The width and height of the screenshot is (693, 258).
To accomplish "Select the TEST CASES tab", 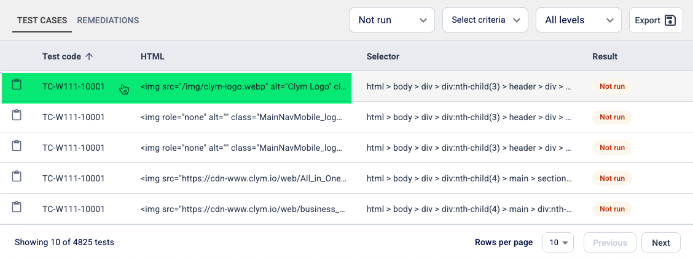I will (42, 20).
